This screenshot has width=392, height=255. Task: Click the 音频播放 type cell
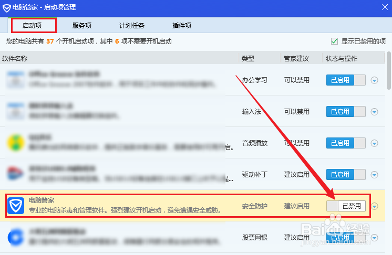pyautogui.click(x=254, y=143)
